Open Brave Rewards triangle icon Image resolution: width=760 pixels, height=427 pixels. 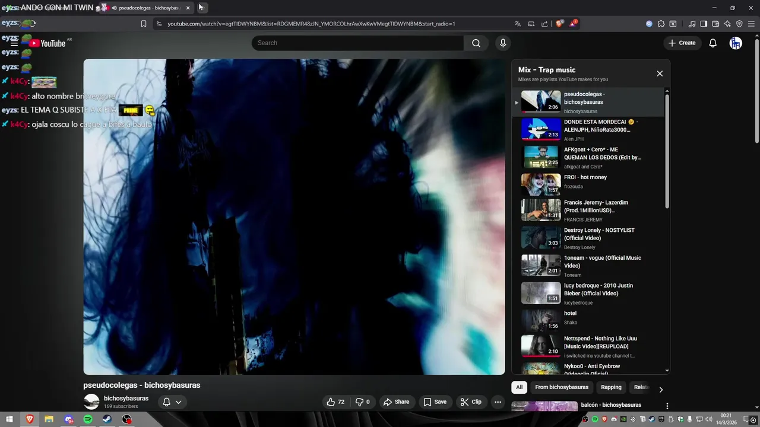pyautogui.click(x=573, y=24)
